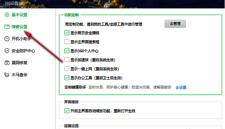Open the 去设置 link
This screenshot has height=129, width=225.
tap(181, 87)
